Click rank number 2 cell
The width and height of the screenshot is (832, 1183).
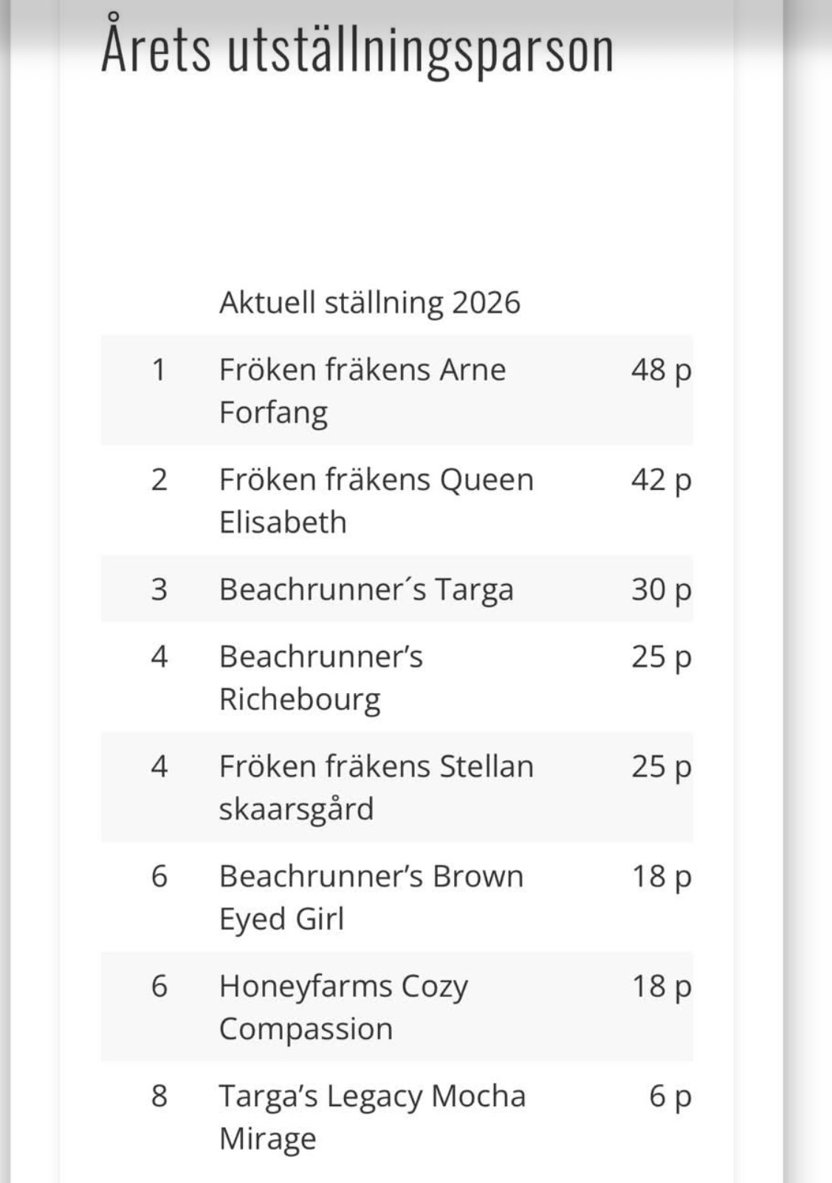pyautogui.click(x=159, y=480)
